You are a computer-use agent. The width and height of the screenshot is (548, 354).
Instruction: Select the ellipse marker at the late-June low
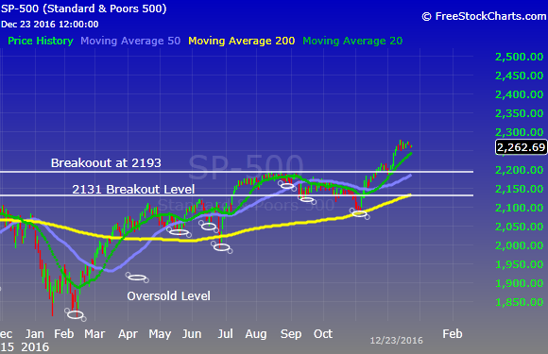click(x=222, y=247)
